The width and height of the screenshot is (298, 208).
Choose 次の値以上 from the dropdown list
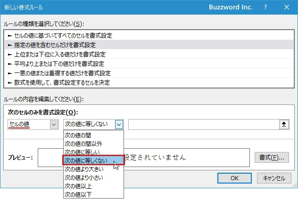(93, 186)
